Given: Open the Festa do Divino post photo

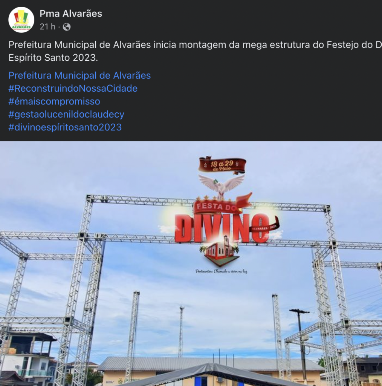Looking at the screenshot, I should pos(191,263).
